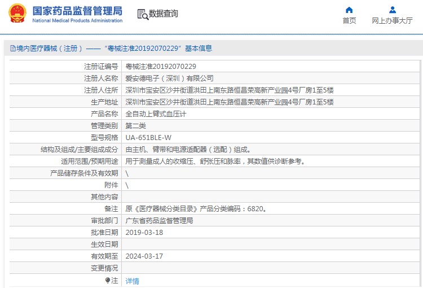Go to 网上办事大厅 text link
This screenshot has height=288, width=423.
point(393,21)
